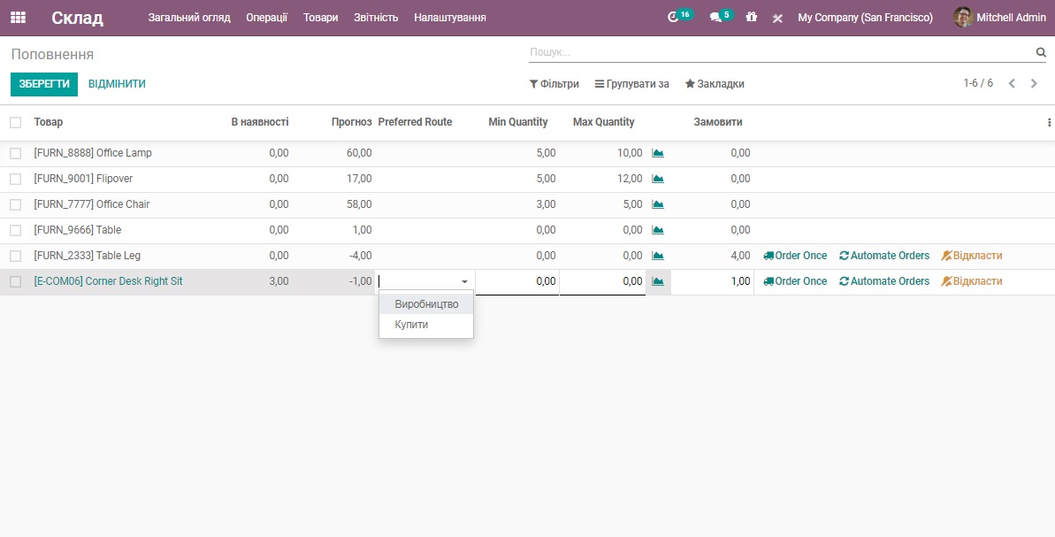
Task: Click the gift icon in the top bar
Action: 752,18
